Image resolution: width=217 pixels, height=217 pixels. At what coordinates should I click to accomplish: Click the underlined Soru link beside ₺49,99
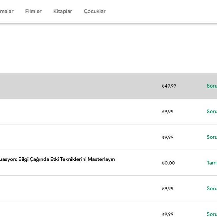pyautogui.click(x=212, y=86)
